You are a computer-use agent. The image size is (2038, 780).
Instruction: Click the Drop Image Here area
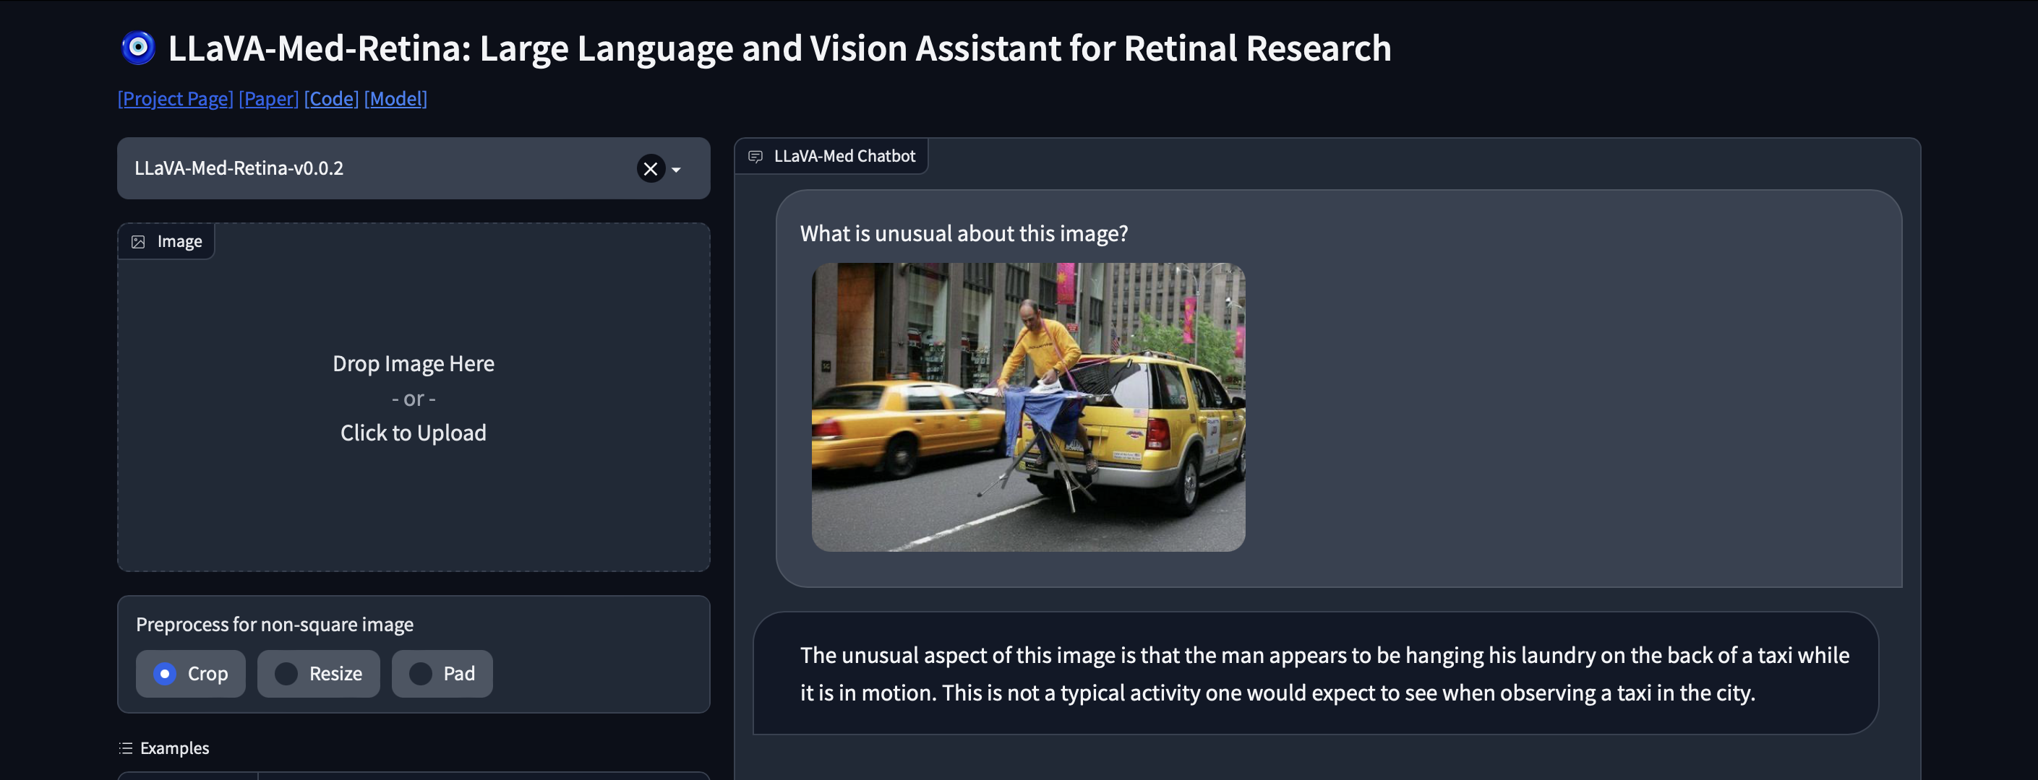tap(413, 363)
